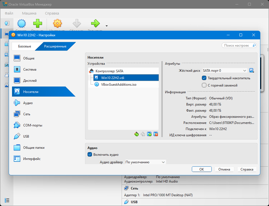Click Intel HD Audio controller text in Manager
This screenshot has height=206, width=269.
167,181
